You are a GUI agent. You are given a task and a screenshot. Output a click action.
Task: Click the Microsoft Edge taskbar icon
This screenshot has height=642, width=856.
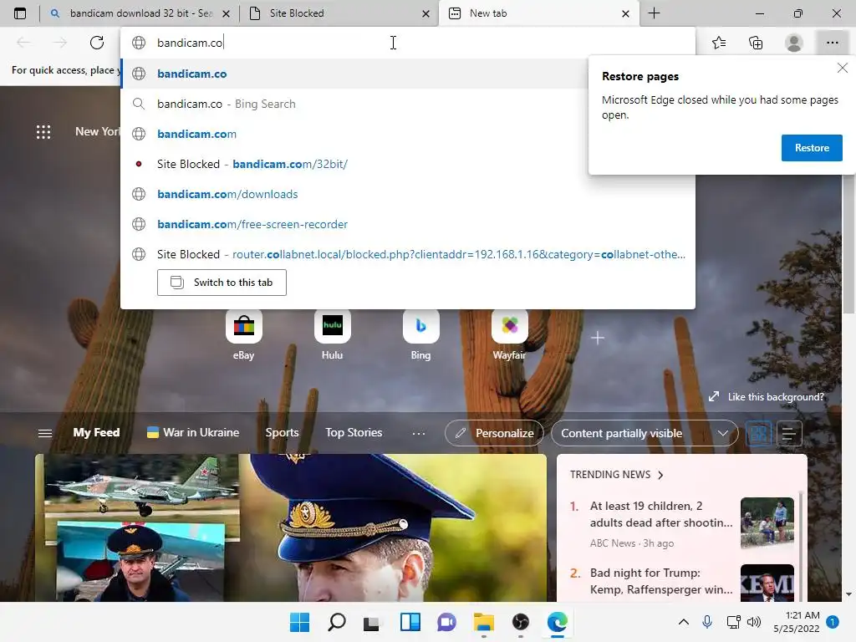(x=558, y=622)
